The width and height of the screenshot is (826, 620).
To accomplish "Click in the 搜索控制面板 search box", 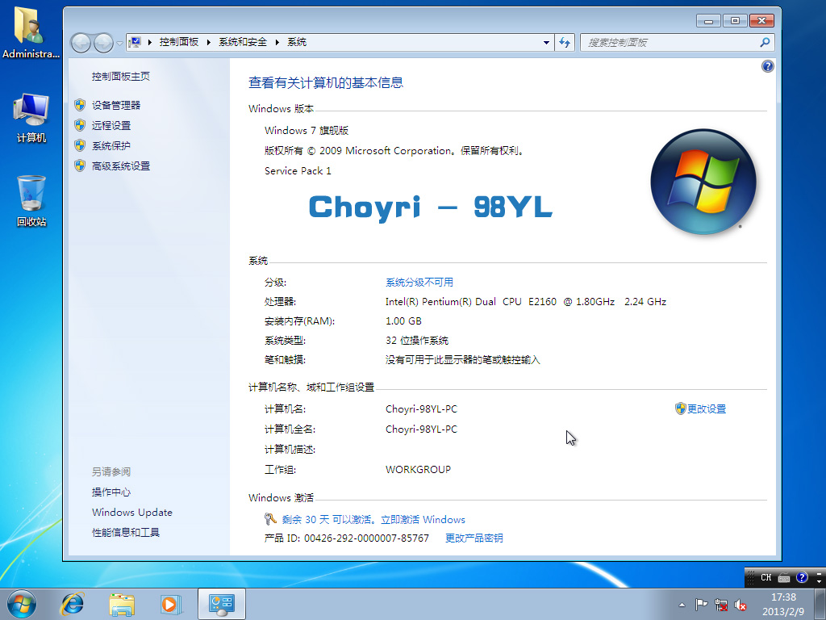I will pos(670,42).
